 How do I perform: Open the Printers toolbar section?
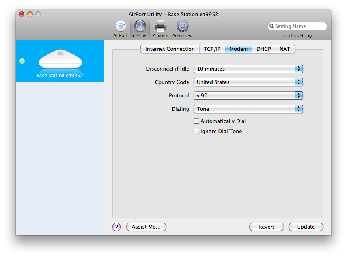160,27
